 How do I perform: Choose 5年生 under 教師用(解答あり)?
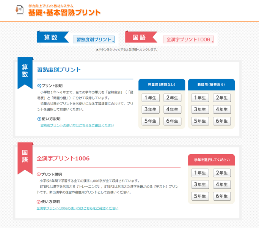200,121
